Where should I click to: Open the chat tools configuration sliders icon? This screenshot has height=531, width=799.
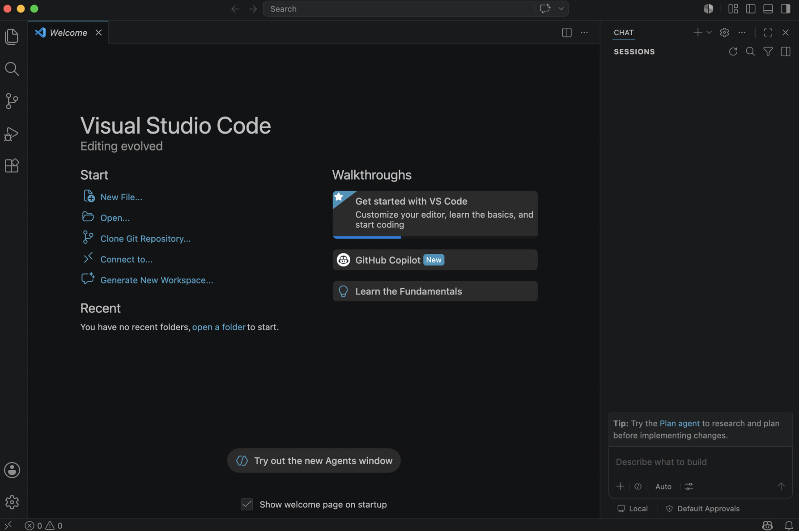click(689, 486)
